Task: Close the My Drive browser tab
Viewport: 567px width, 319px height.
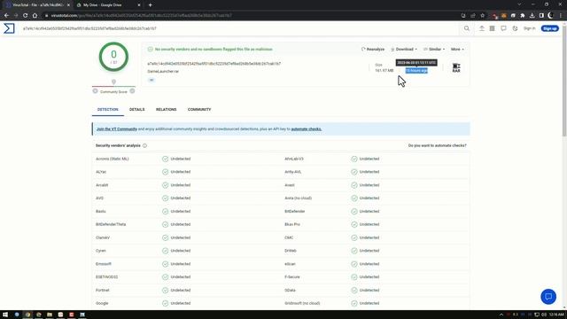Action: [139, 5]
